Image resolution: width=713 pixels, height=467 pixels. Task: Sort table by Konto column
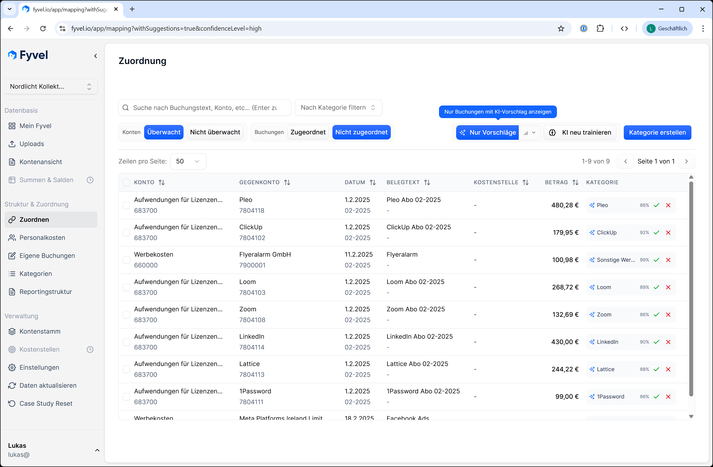162,182
